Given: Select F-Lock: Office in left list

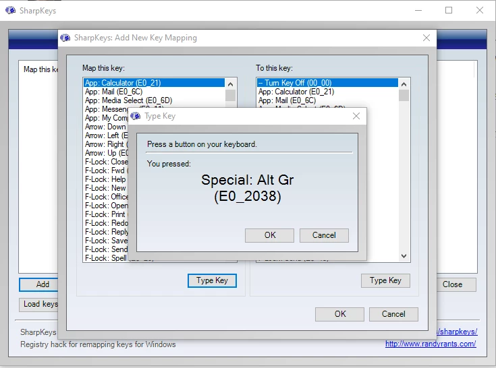Looking at the screenshot, I should [106, 197].
